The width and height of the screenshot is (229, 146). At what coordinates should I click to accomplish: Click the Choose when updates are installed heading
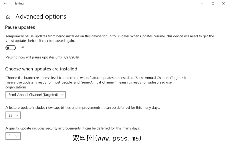[41, 69]
